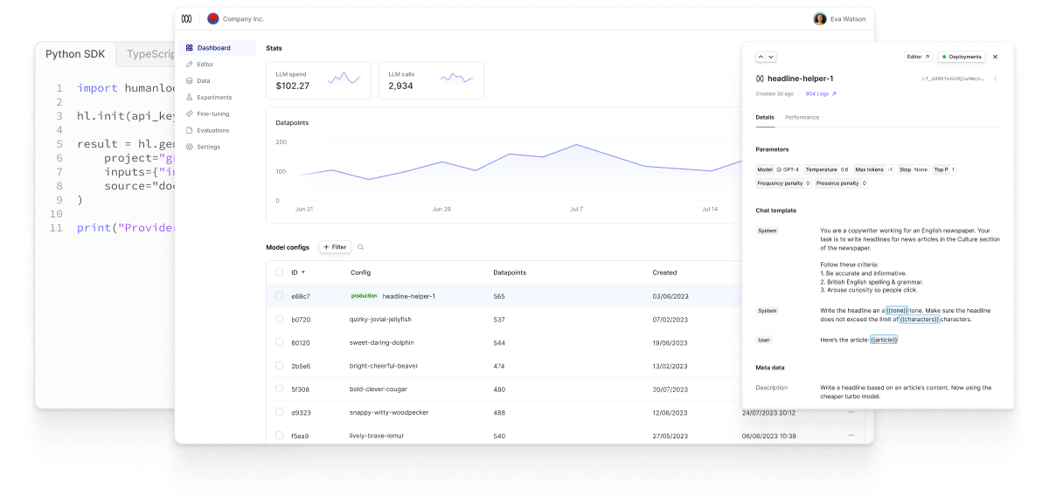Click the {{characters}} template variable

(920, 319)
